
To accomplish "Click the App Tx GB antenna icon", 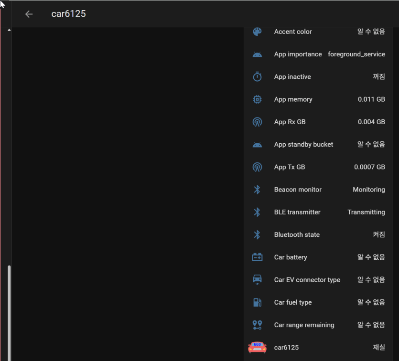I will pyautogui.click(x=257, y=167).
